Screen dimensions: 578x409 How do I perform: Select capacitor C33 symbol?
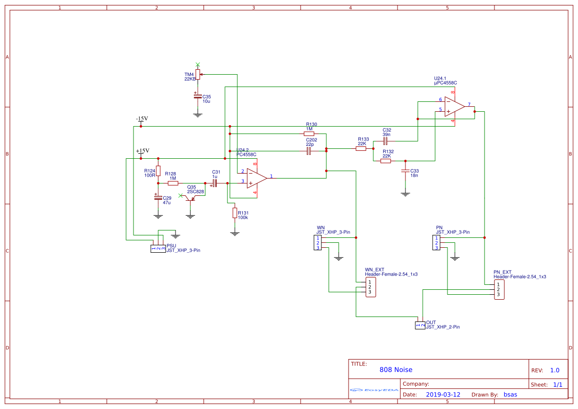click(x=405, y=171)
